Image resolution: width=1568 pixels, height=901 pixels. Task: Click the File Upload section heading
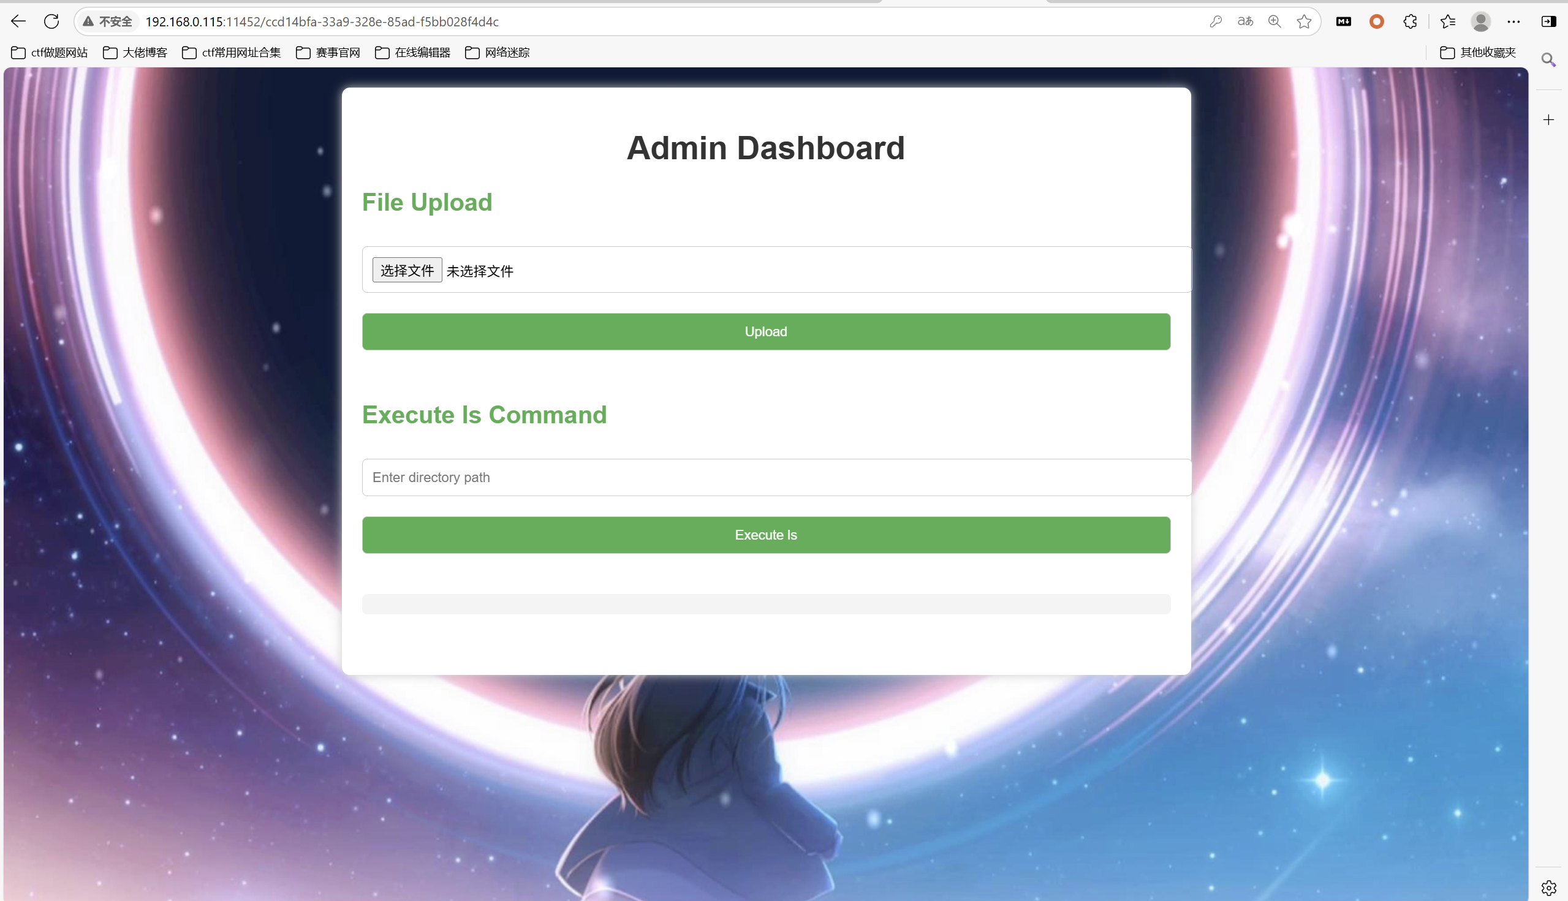(427, 202)
